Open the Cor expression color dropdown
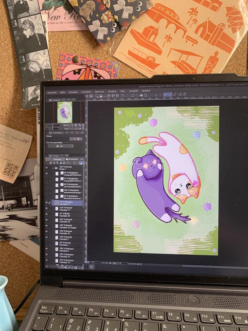The image size is (248, 331). pyautogui.click(x=61, y=146)
